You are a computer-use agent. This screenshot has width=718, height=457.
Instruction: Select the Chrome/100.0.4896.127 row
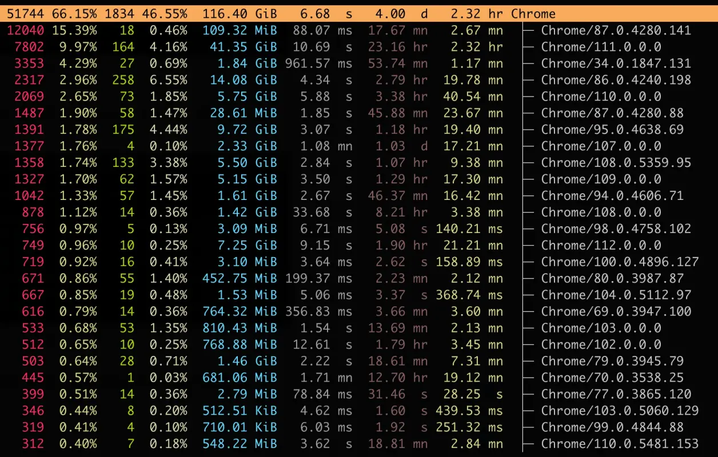(359, 262)
